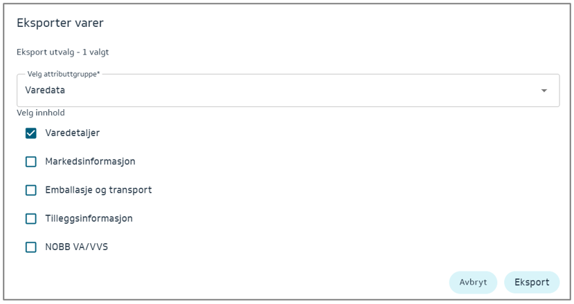Click the Varedetaljer label text
The height and width of the screenshot is (304, 574).
73,133
